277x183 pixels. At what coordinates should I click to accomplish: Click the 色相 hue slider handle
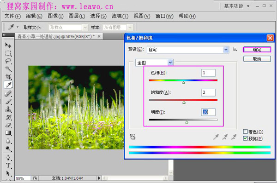click(184, 83)
